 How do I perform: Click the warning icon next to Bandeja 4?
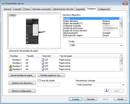11,69
